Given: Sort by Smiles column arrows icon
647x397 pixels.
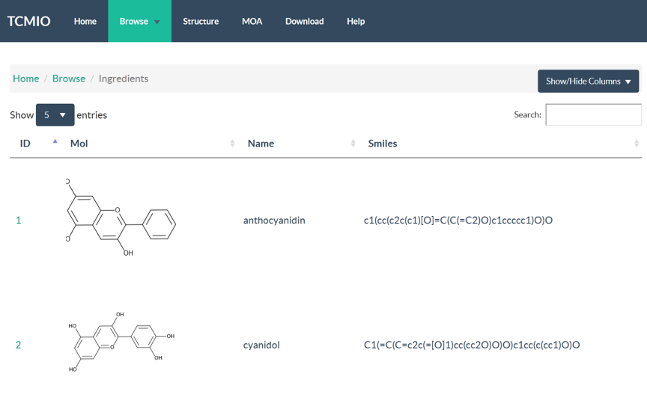Looking at the screenshot, I should 637,144.
